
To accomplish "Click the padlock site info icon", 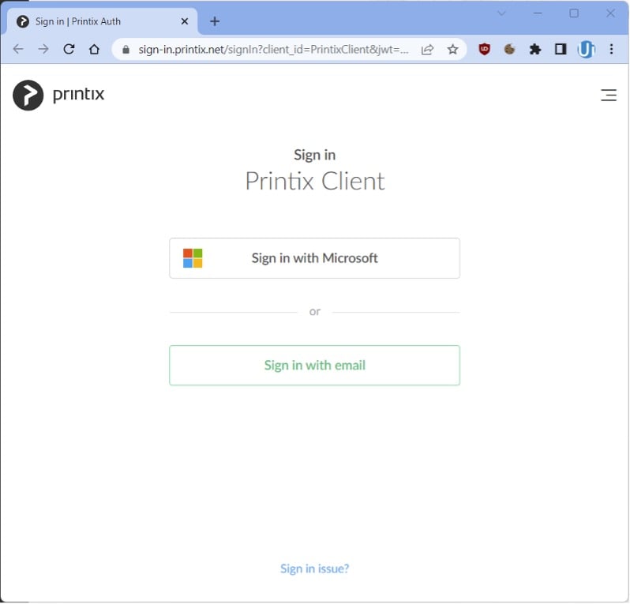I will coord(126,50).
